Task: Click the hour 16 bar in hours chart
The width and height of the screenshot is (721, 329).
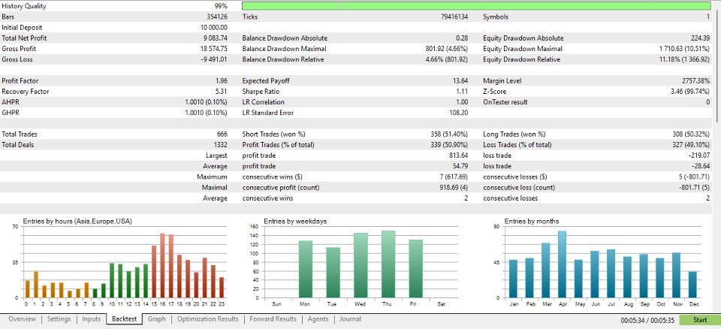Action: pos(162,265)
